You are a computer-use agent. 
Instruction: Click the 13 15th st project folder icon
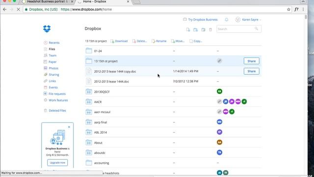[x=89, y=61]
